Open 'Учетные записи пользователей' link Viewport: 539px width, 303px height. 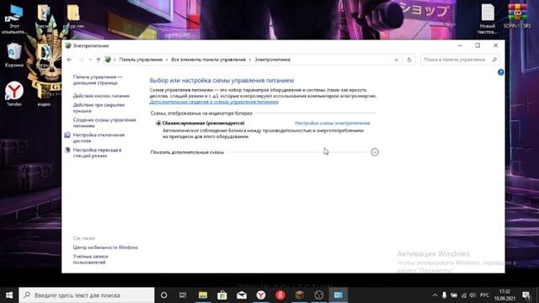(90, 259)
